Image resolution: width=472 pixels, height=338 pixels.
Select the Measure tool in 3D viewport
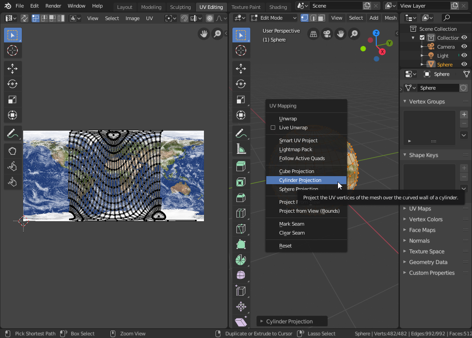tap(241, 149)
